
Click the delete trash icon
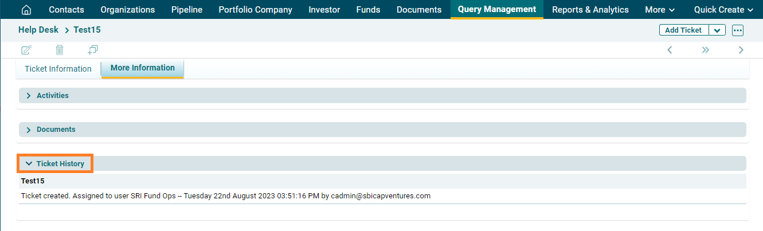tap(60, 50)
